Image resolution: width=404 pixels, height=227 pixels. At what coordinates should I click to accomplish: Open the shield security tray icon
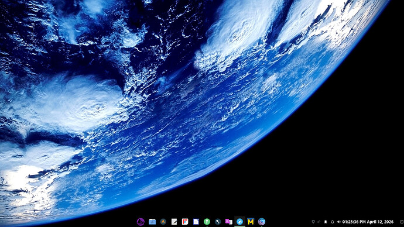tap(313, 222)
